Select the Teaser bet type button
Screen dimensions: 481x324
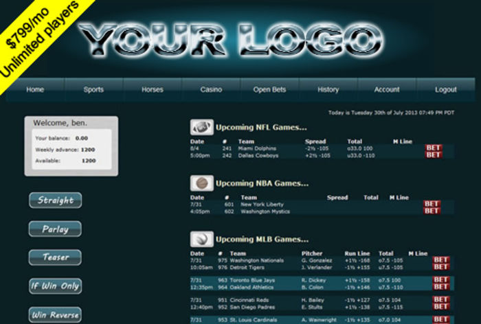(x=55, y=257)
